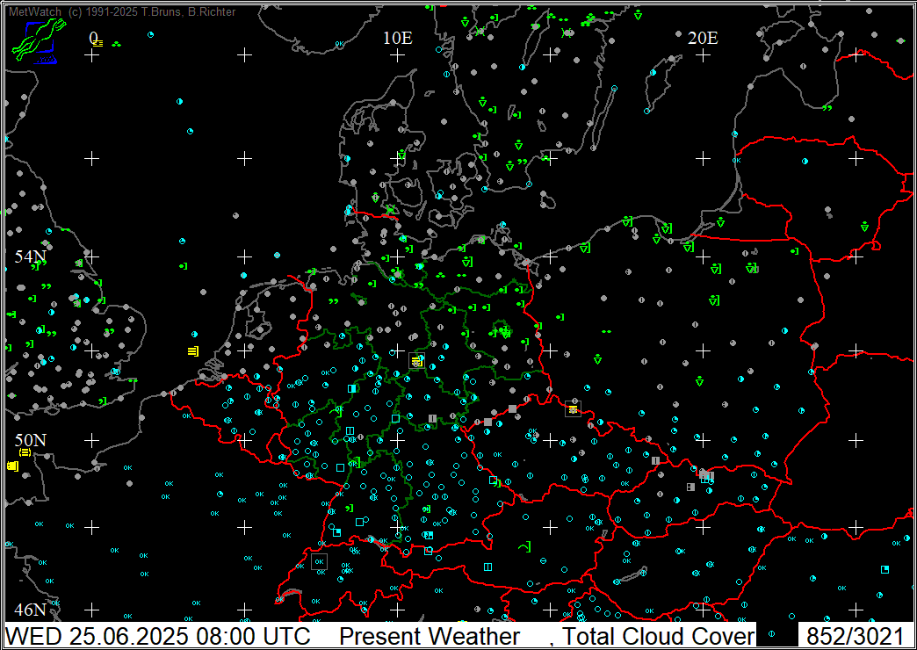Pick the green double-comma symbol in northwest Germany

[334, 301]
